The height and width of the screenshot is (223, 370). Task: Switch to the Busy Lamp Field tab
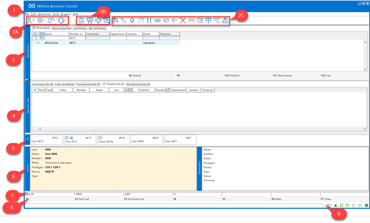click(x=62, y=28)
